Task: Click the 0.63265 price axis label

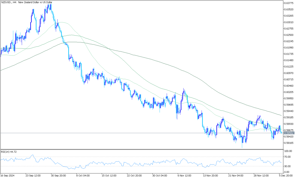Action: pos(289,16)
